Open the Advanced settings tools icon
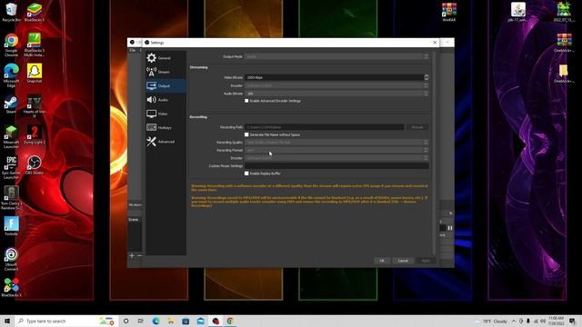Viewport: 582px width, 327px height. pos(152,142)
